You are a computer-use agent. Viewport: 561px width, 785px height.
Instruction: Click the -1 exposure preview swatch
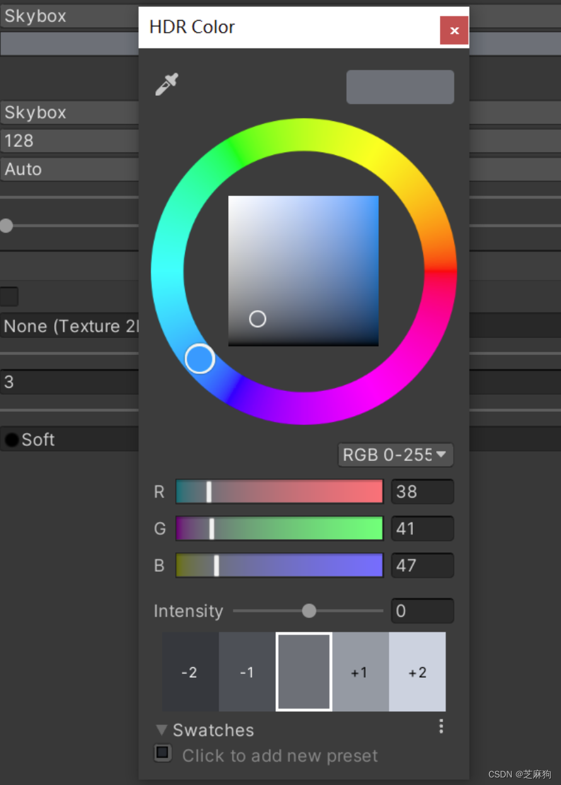point(246,672)
